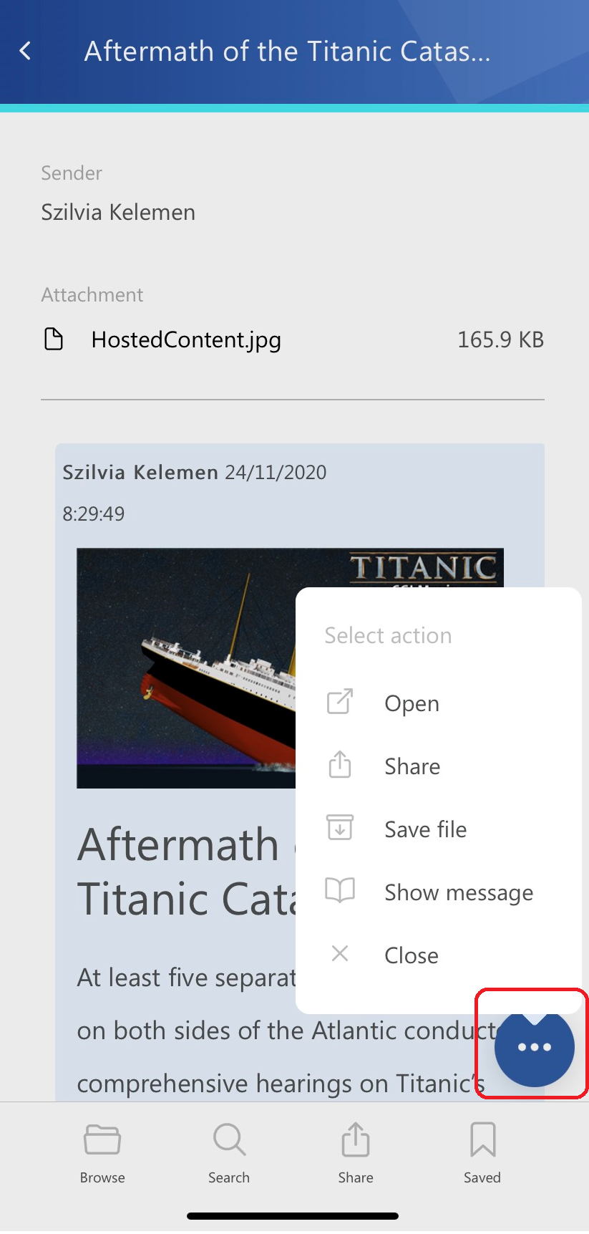Image resolution: width=589 pixels, height=1234 pixels.
Task: Choose the Close menu label
Action: pyautogui.click(x=412, y=955)
